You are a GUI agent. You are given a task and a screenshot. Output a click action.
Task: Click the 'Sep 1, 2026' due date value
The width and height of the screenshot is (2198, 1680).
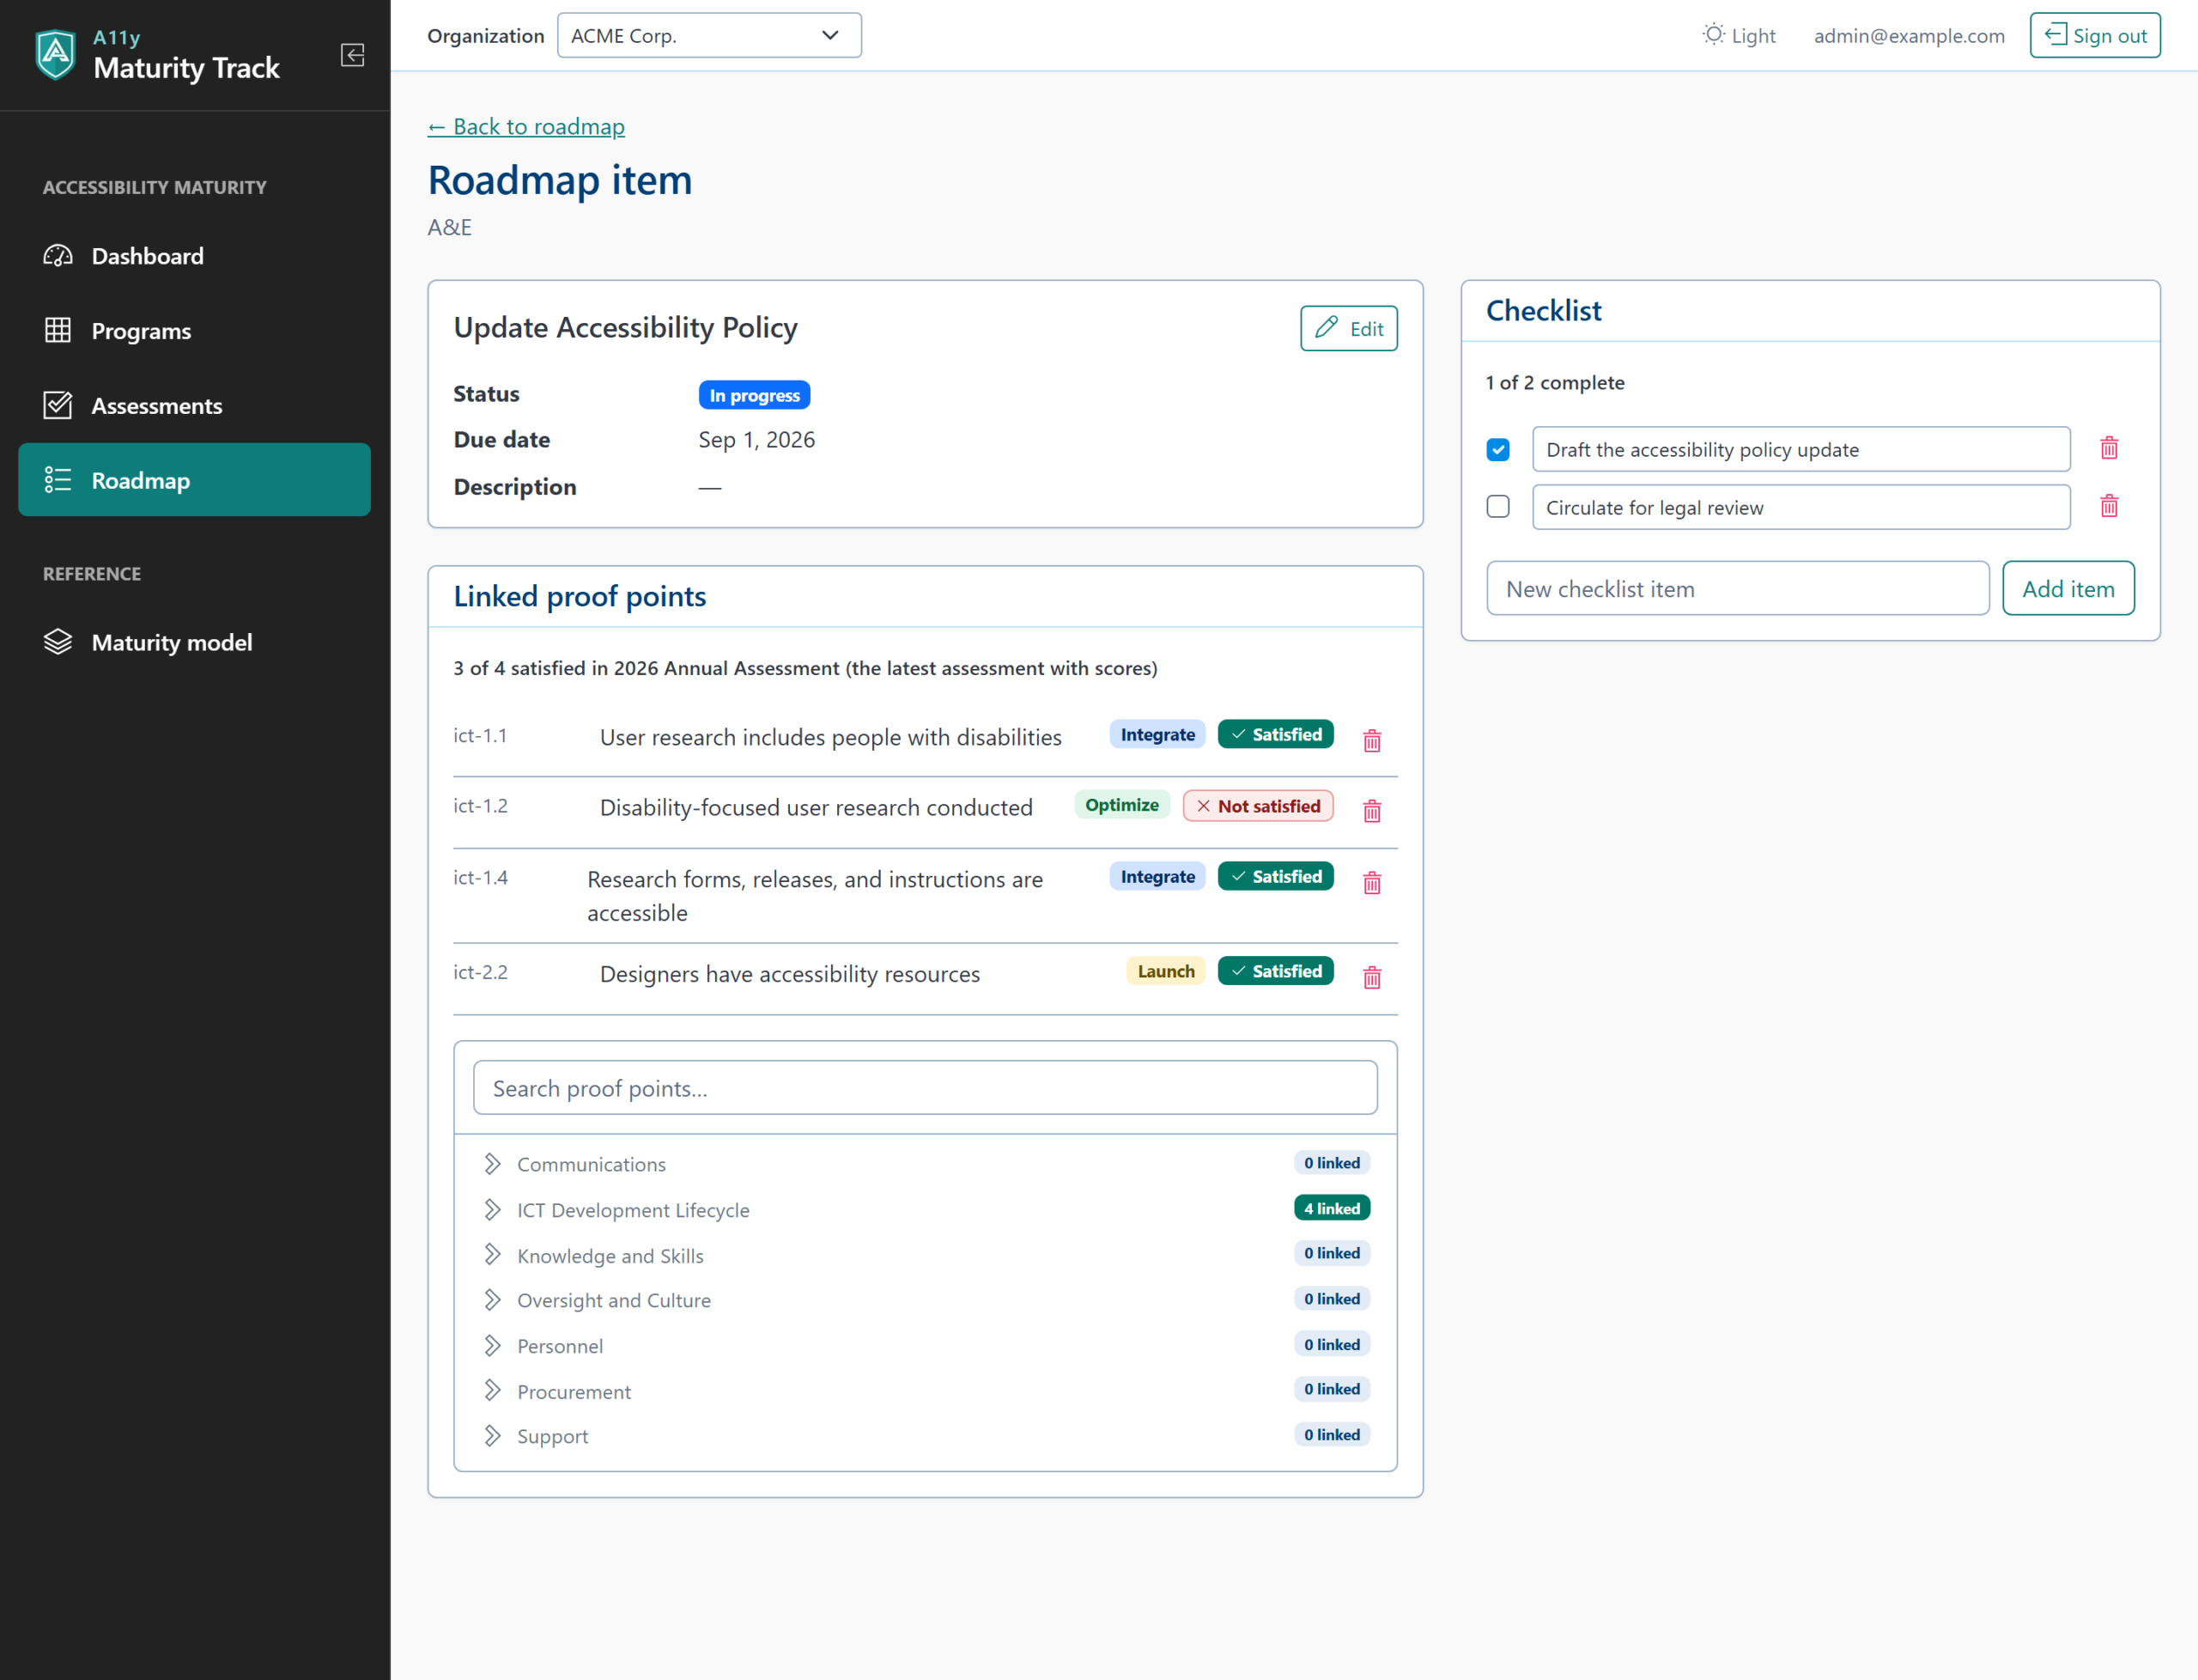(x=756, y=440)
